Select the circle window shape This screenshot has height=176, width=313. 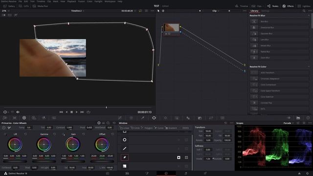[125, 140]
